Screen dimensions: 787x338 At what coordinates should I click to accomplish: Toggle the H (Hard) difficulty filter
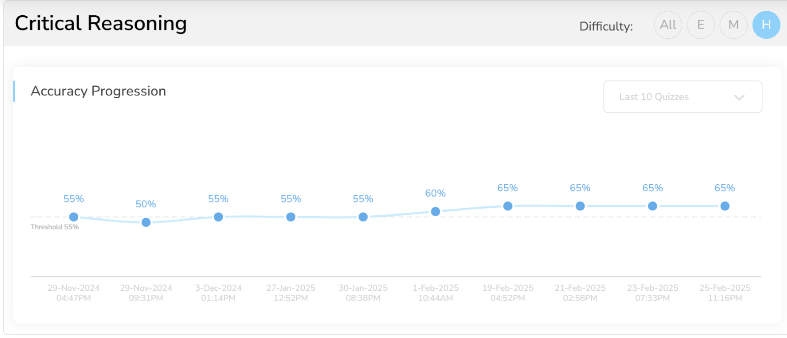[766, 25]
